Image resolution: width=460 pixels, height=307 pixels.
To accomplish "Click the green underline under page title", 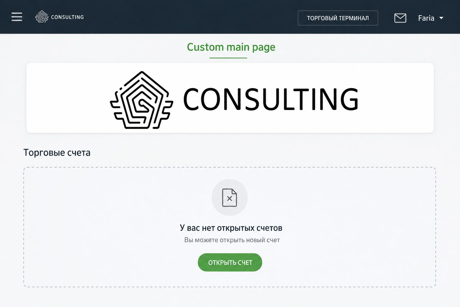I will point(228,58).
